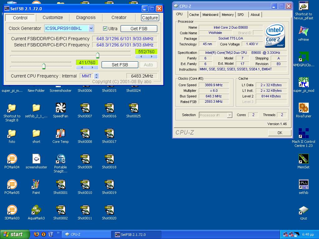Click the Set FSB button

pos(120,65)
